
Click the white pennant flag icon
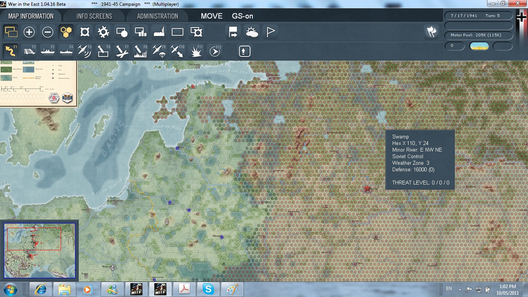tap(270, 32)
